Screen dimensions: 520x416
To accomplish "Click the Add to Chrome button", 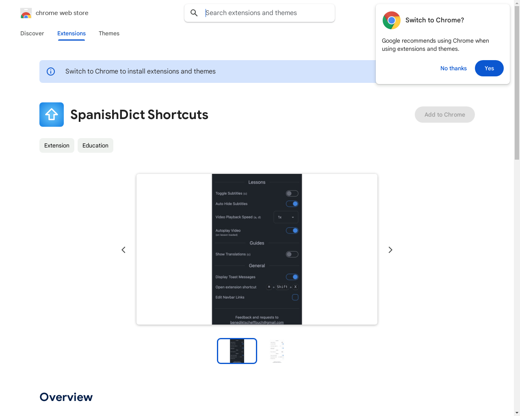I will point(445,115).
